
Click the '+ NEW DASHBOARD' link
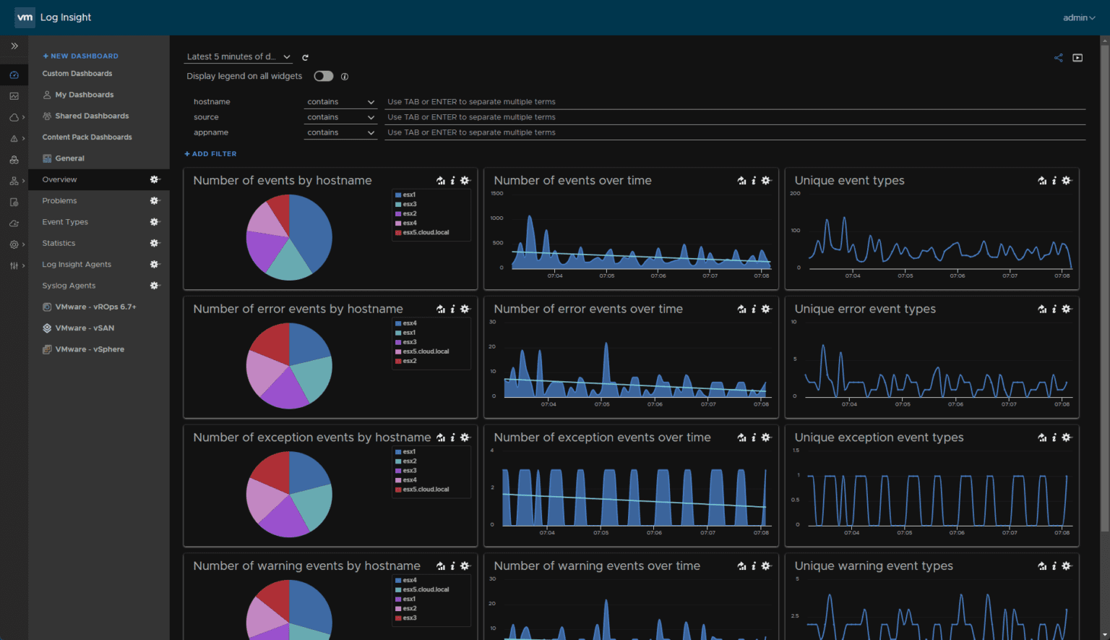click(x=80, y=56)
